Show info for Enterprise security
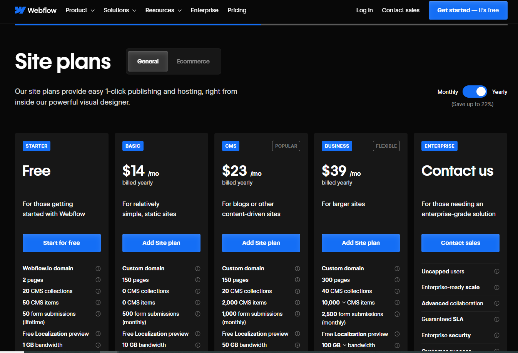Image resolution: width=518 pixels, height=353 pixels. point(497,335)
